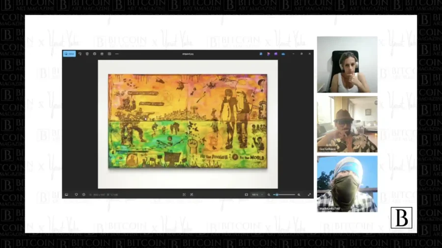442x248 pixels.
Task: Close the Photos window
Action: point(309,54)
